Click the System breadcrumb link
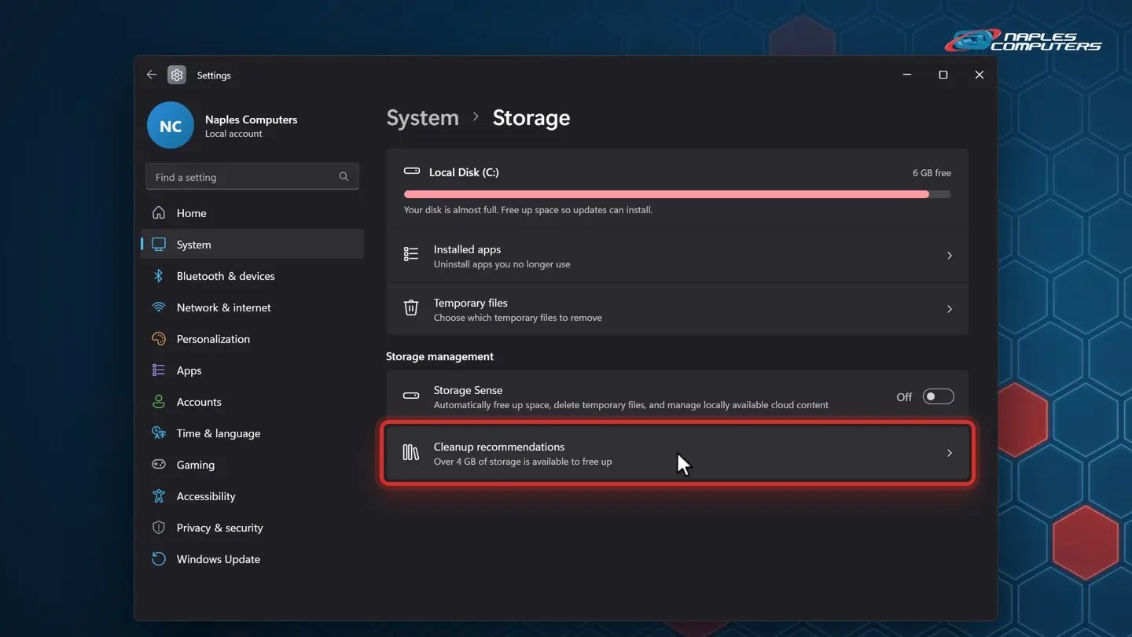This screenshot has width=1132, height=637. click(x=422, y=118)
